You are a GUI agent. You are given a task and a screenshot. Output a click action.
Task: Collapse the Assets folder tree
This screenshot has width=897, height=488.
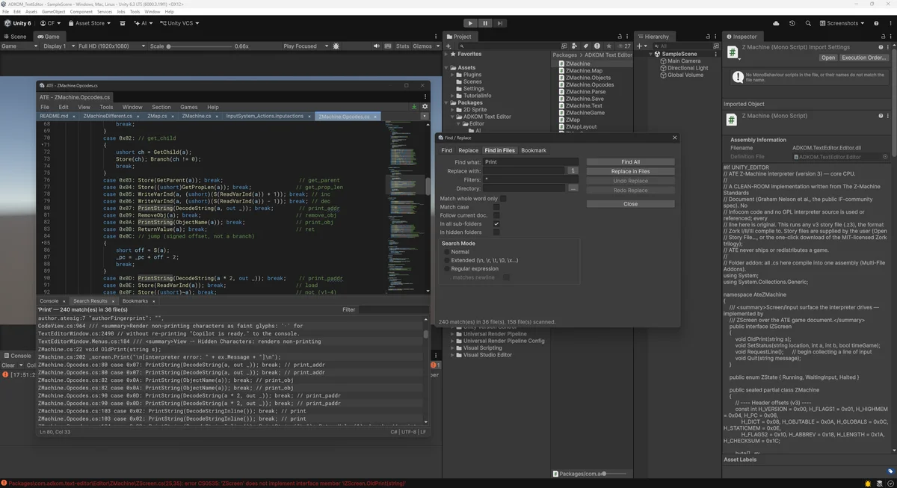click(x=447, y=67)
